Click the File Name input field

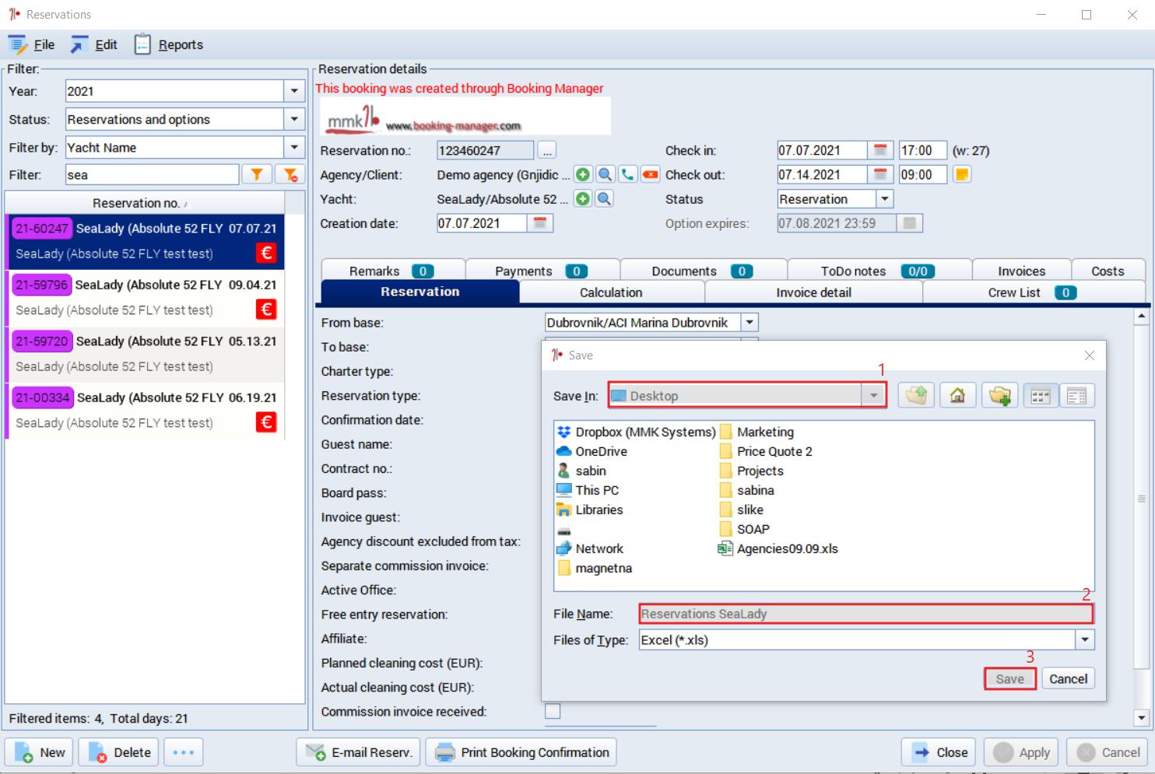pyautogui.click(x=865, y=614)
